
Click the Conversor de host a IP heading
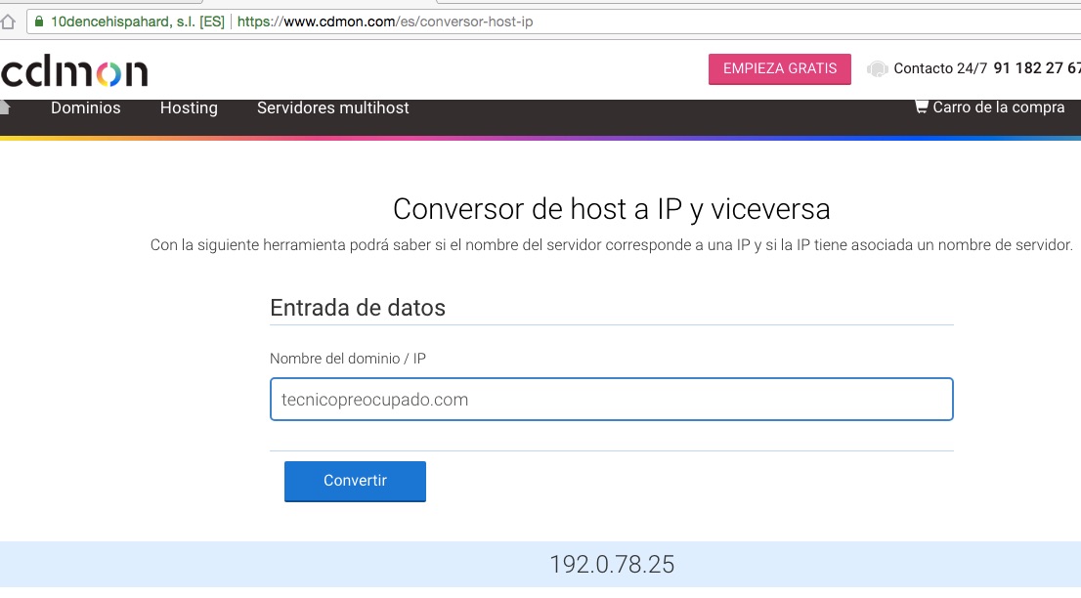pos(611,209)
